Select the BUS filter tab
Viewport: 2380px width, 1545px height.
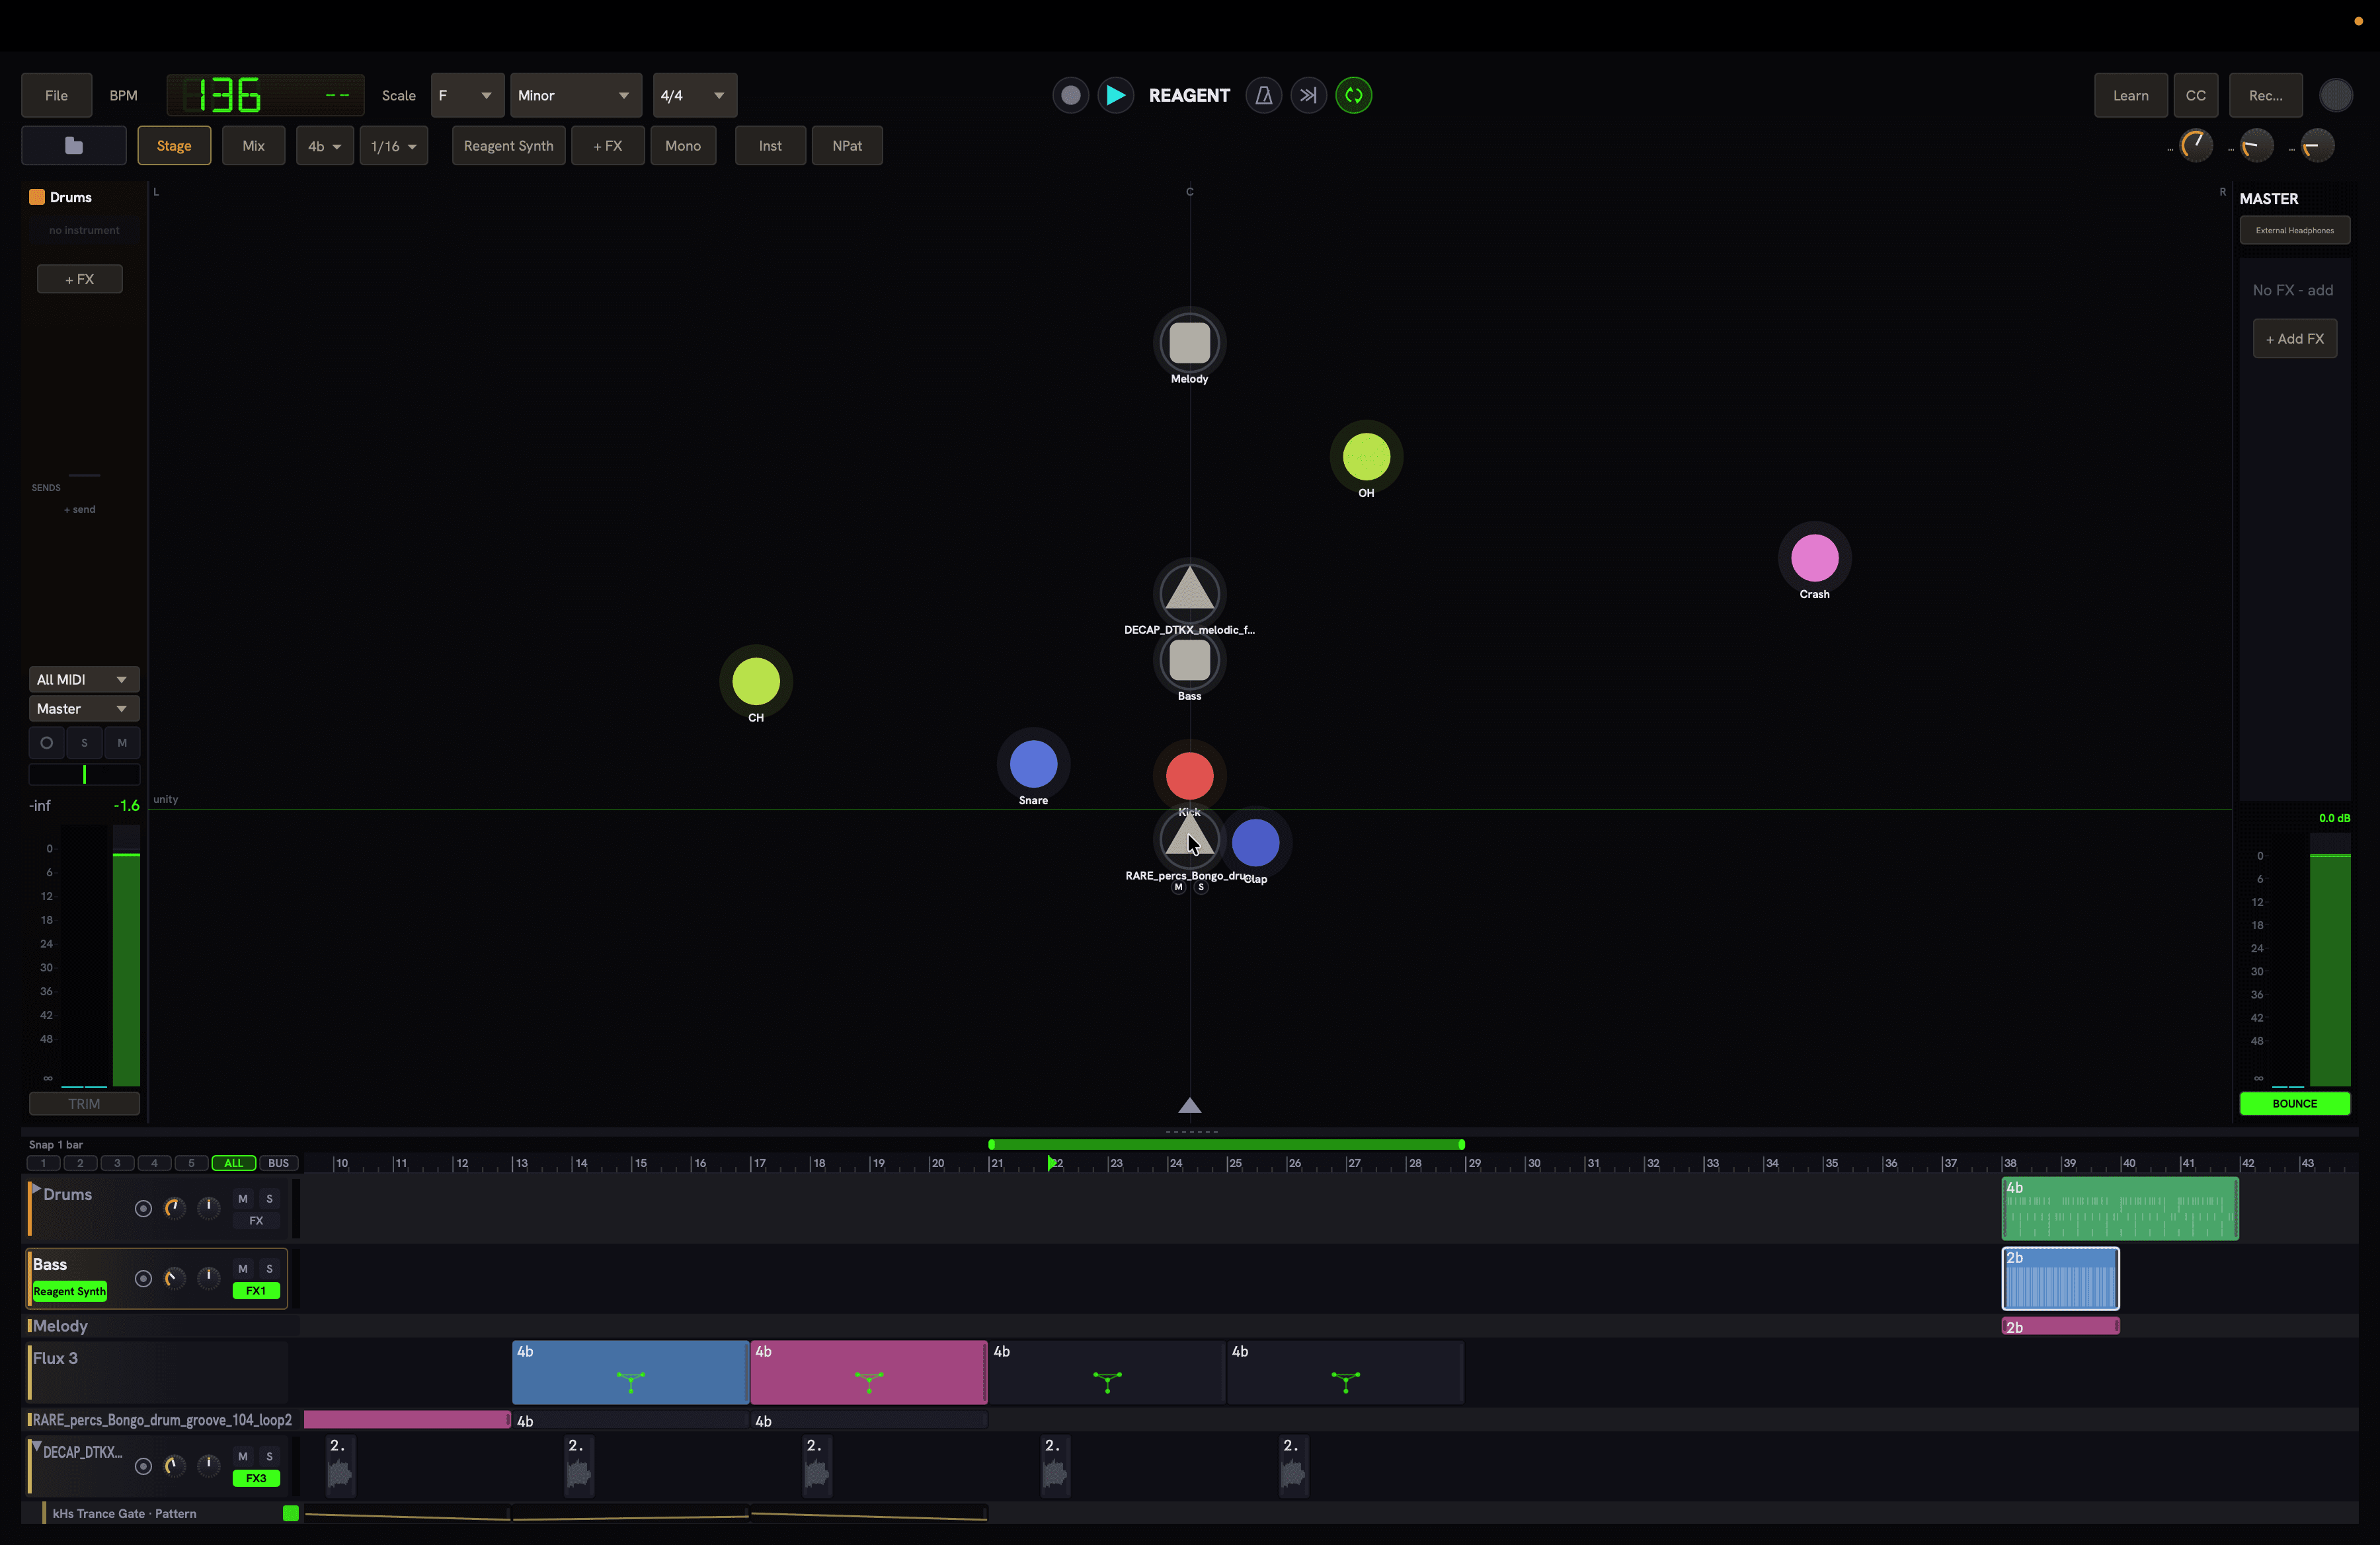pyautogui.click(x=279, y=1163)
